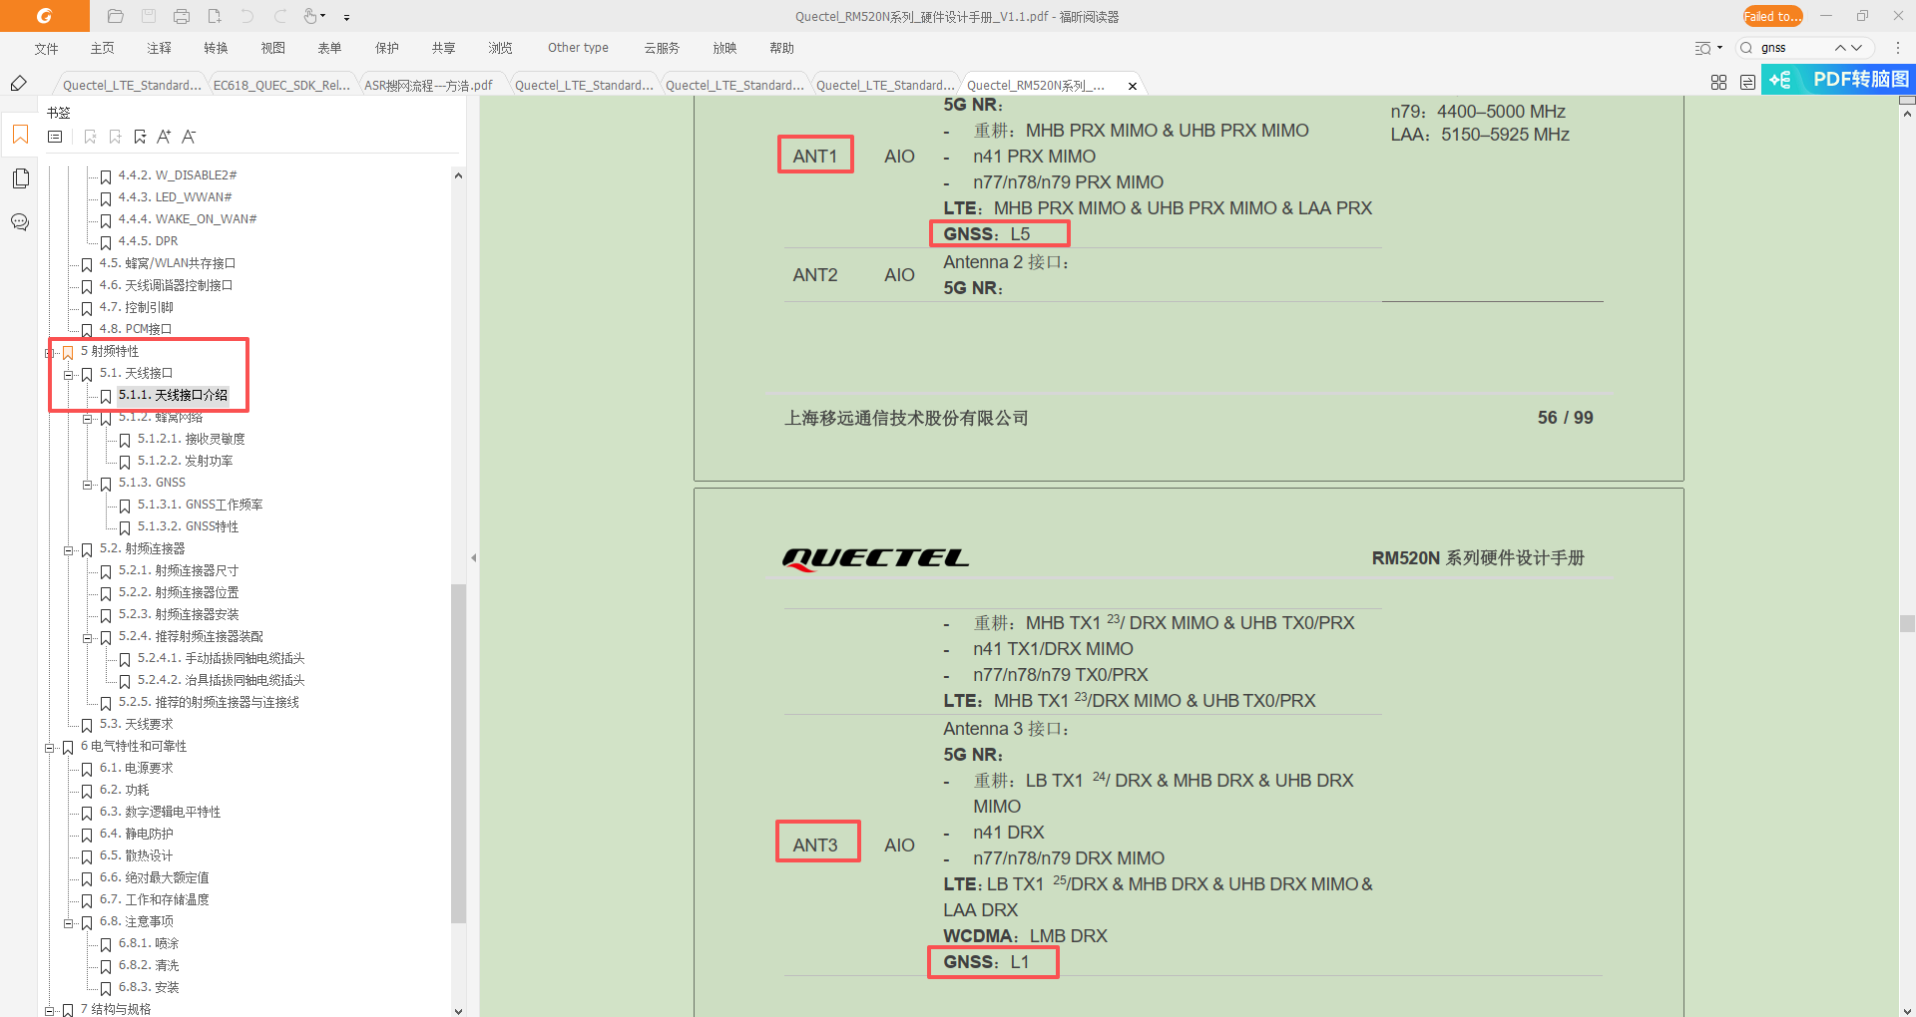Screen dimensions: 1916x1017
Task: Switch to EC618_QUEC_SDK_Rel... document tab
Action: pyautogui.click(x=281, y=85)
